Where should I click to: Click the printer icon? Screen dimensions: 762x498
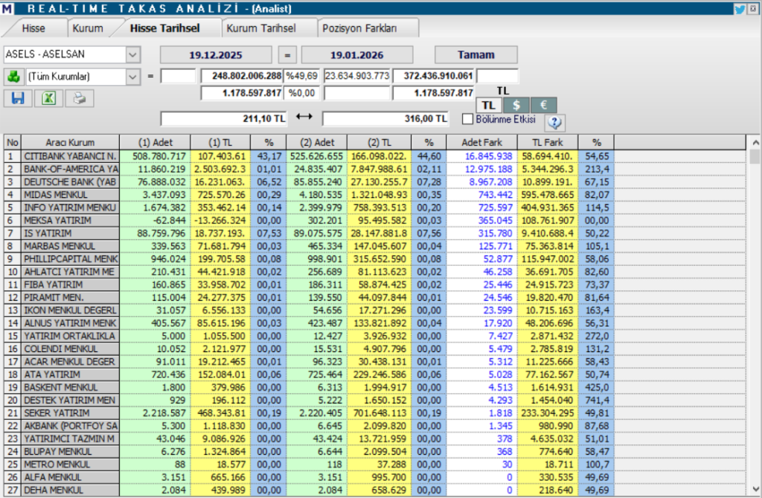[79, 98]
